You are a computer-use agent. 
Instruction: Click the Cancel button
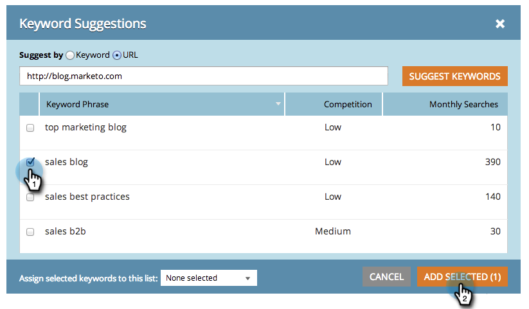[x=386, y=277]
